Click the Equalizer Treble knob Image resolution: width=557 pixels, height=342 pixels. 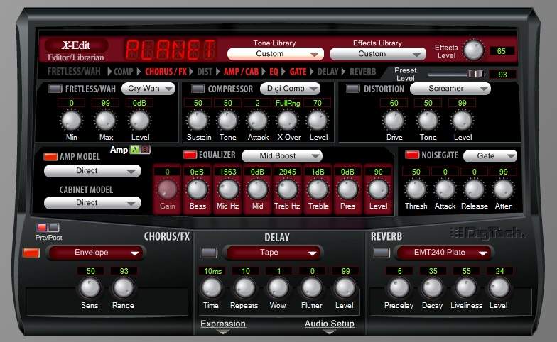pyautogui.click(x=318, y=189)
